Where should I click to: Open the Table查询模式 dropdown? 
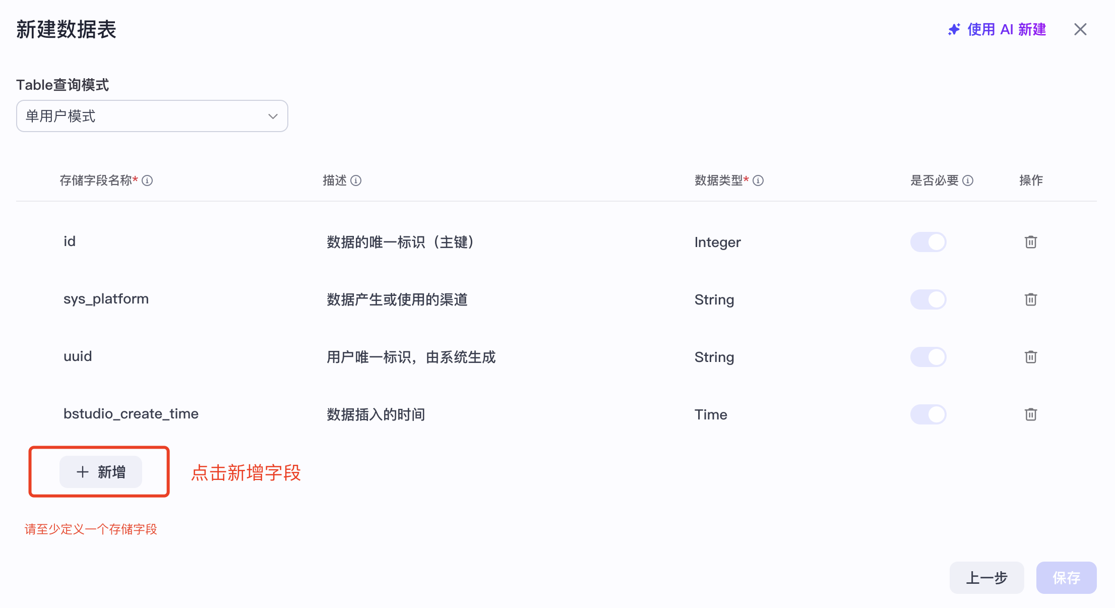tap(151, 116)
